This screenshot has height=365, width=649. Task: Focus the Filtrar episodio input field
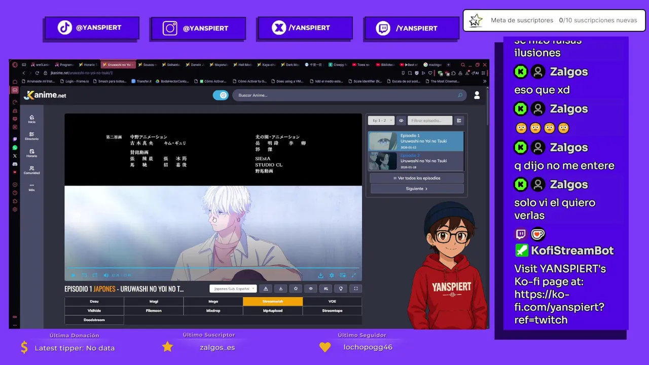point(430,121)
